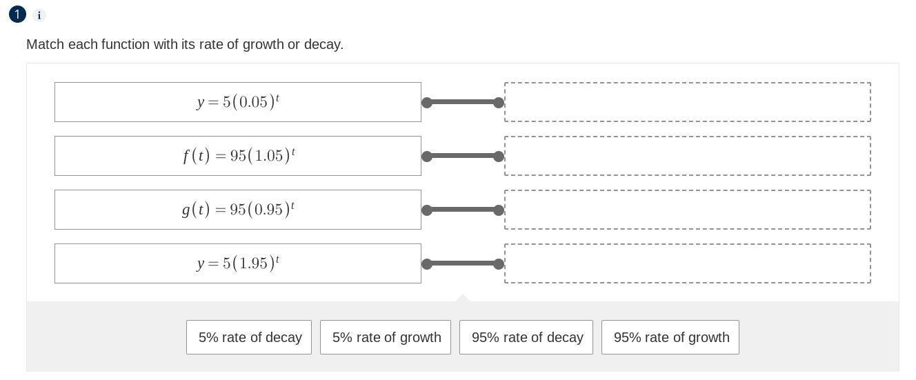The width and height of the screenshot is (916, 380).
Task: Click the 'Match each function' instruction text
Action: (x=185, y=44)
